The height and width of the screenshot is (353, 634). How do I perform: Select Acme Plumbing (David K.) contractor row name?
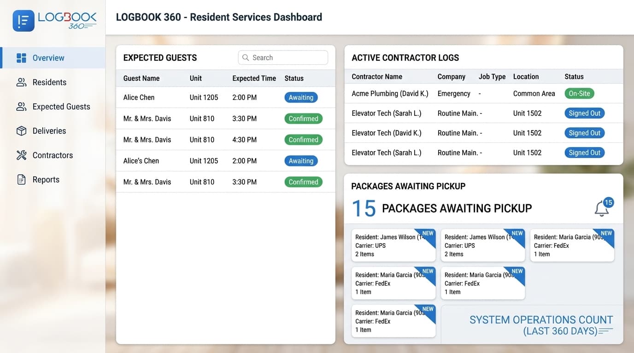[390, 93]
